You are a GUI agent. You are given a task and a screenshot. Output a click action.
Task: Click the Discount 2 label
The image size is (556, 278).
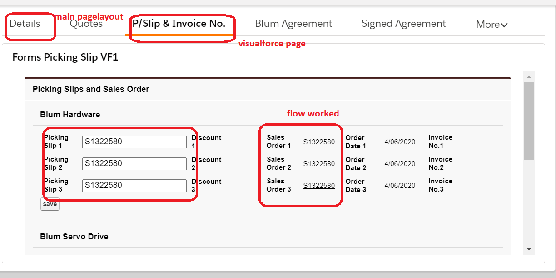pyautogui.click(x=207, y=164)
